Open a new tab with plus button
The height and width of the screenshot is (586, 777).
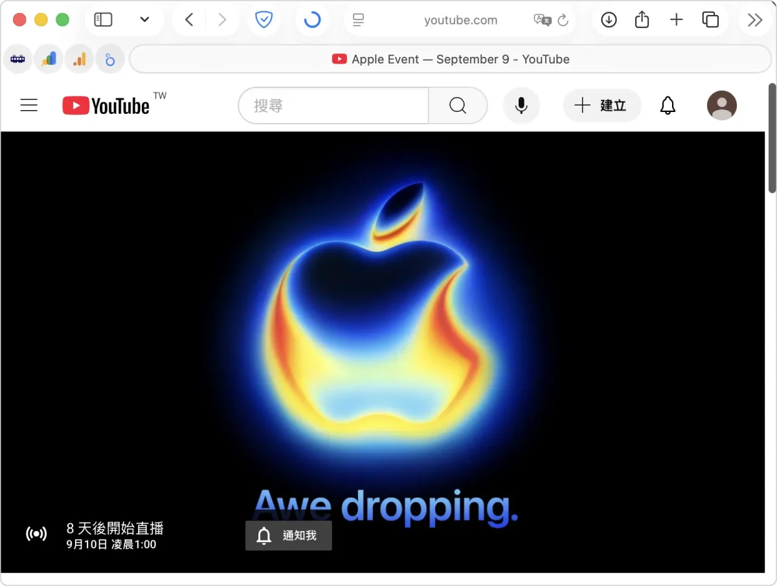coord(676,19)
